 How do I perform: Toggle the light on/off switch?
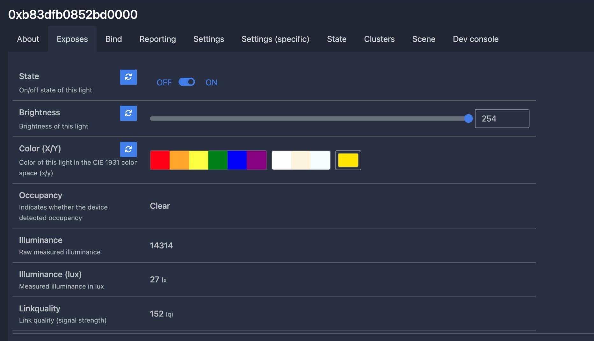coord(187,82)
